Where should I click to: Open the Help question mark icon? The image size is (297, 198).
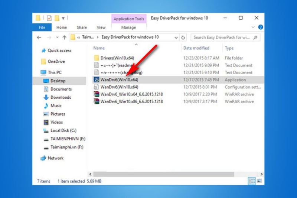coord(261,27)
